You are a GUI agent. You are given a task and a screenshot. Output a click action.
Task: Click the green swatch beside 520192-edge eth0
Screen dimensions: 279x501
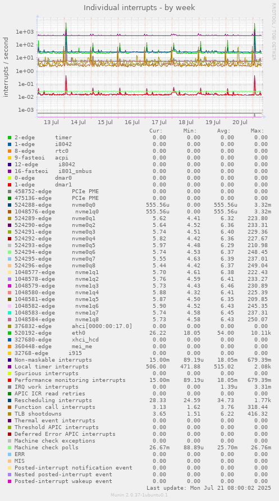pyautogui.click(x=10, y=333)
